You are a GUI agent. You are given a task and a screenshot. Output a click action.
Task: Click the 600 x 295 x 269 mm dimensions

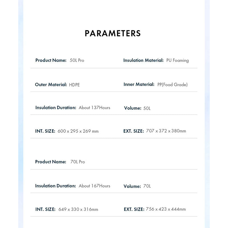78,131
